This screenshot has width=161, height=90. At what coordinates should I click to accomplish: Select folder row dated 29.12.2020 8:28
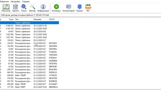coord(29,31)
